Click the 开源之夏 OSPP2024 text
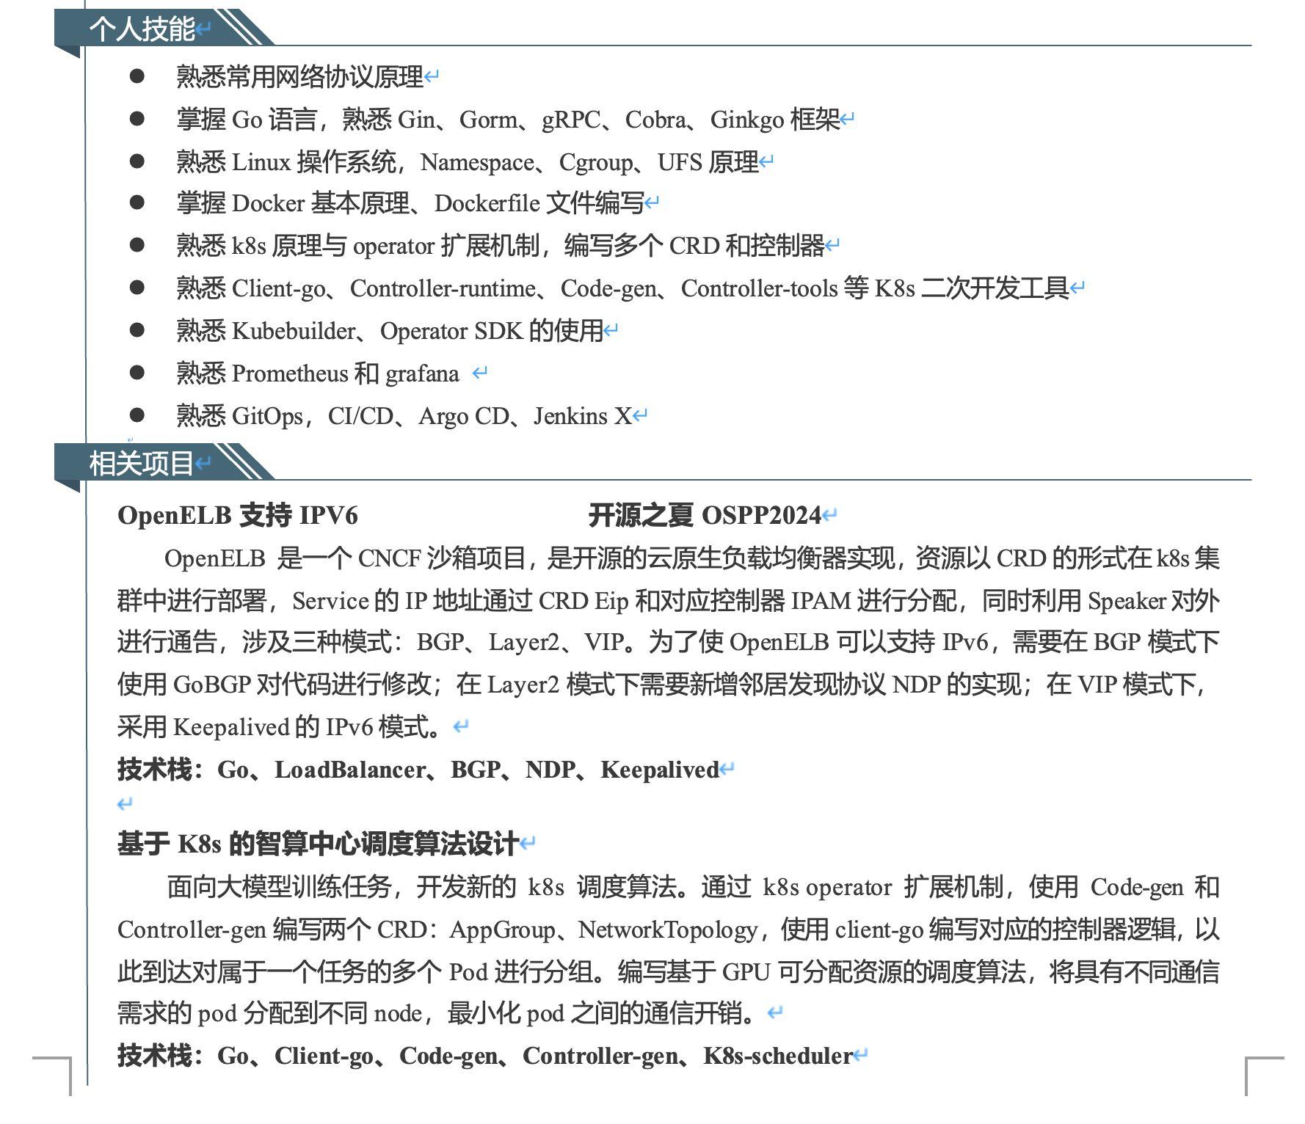 point(704,516)
